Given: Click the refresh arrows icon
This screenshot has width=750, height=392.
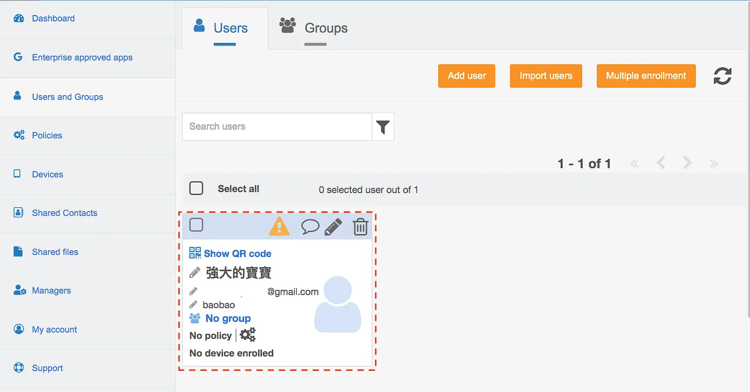Looking at the screenshot, I should click(722, 76).
